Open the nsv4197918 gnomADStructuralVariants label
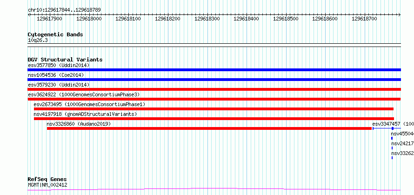 coord(85,114)
